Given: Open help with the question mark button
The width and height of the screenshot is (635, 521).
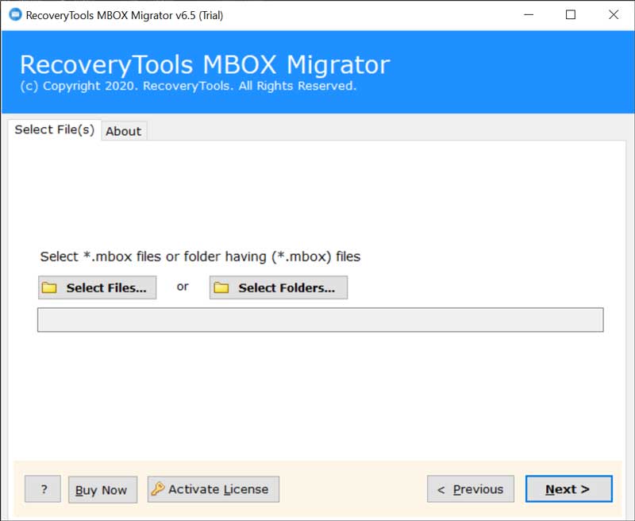Looking at the screenshot, I should [x=43, y=489].
